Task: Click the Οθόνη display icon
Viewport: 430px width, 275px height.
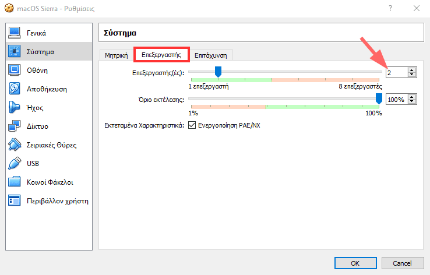Action: click(x=14, y=70)
